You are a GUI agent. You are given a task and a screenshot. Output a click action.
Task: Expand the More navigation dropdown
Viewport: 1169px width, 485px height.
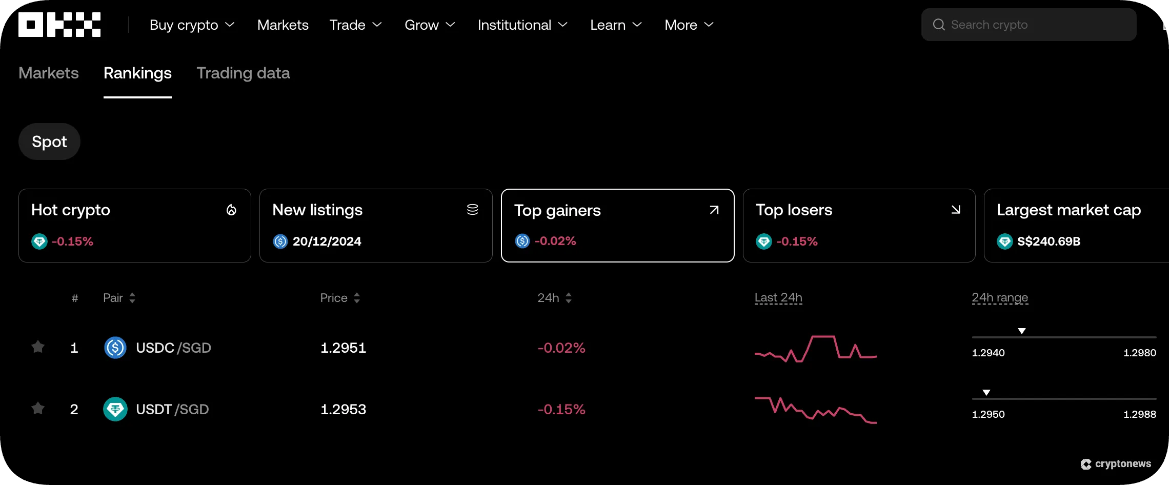pyautogui.click(x=688, y=25)
